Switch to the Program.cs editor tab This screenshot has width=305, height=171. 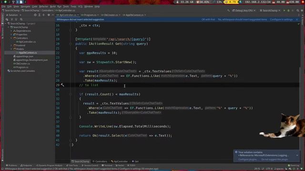(90, 15)
